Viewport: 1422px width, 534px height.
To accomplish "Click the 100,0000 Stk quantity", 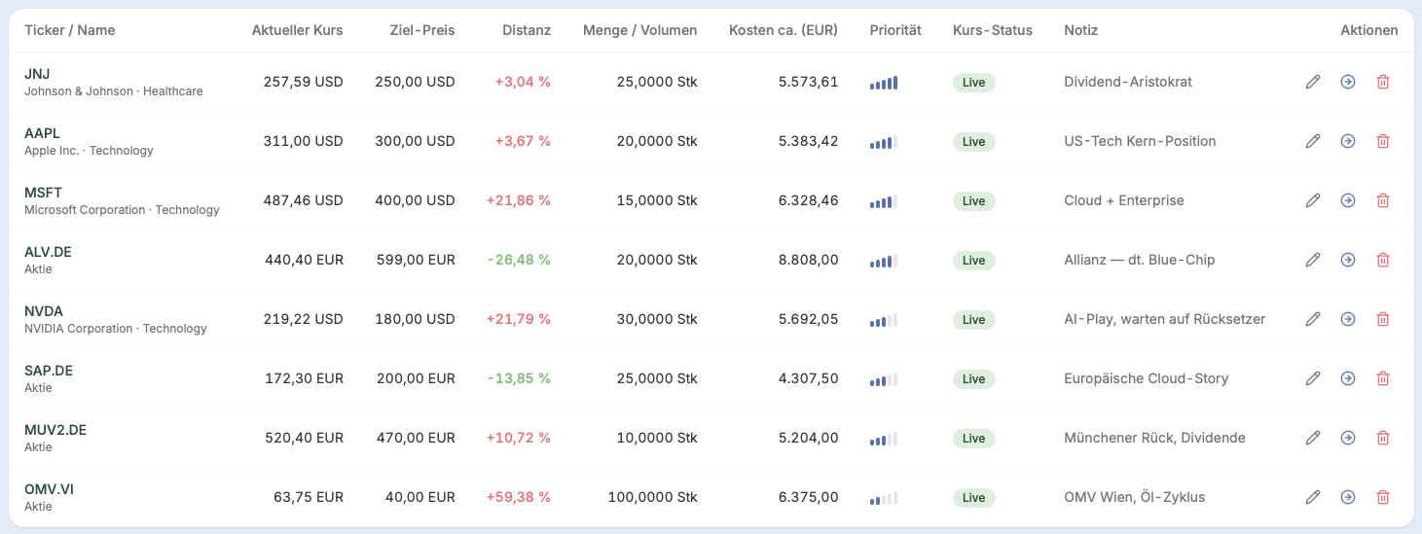I will coord(653,497).
